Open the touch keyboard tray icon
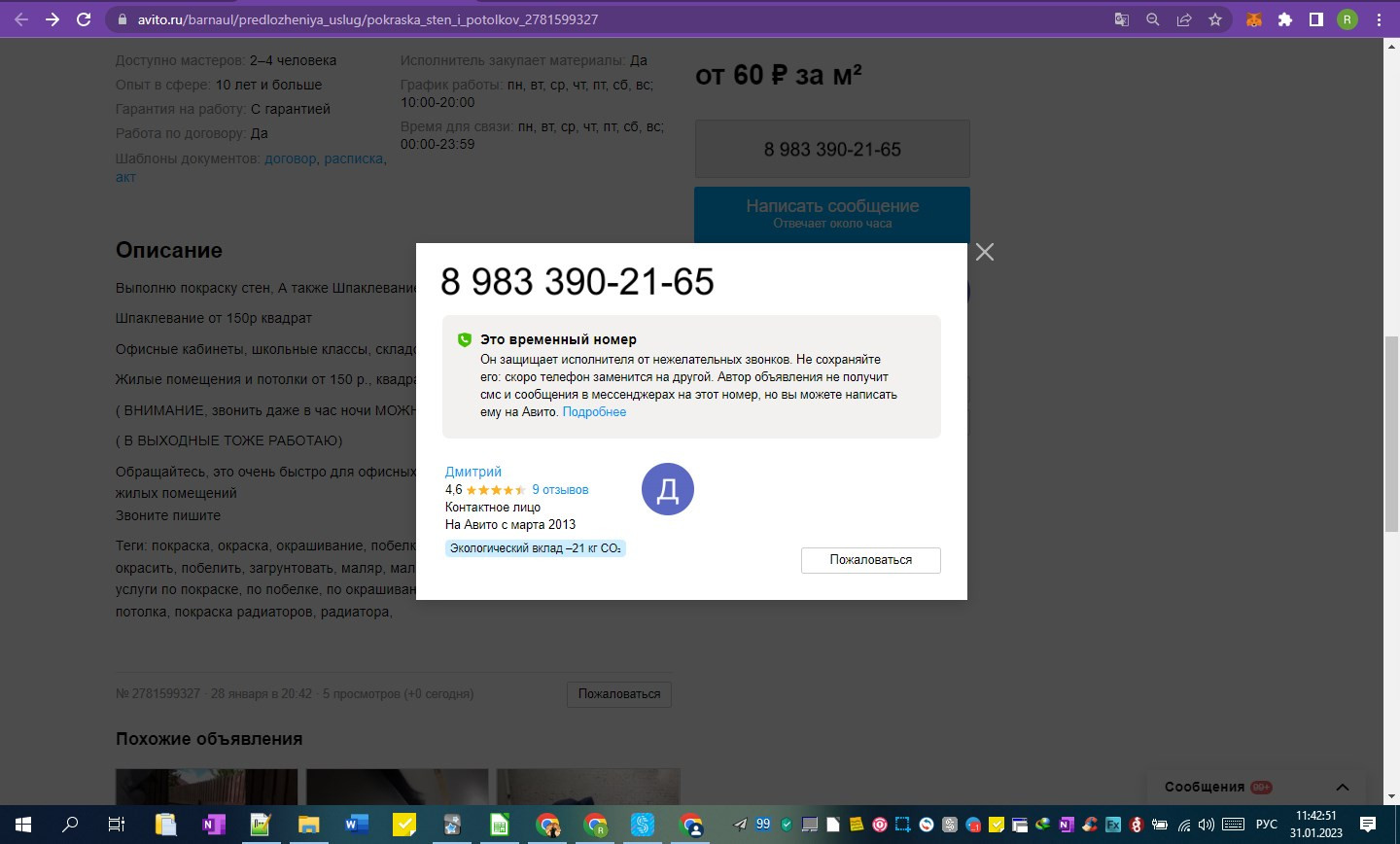 (1233, 825)
